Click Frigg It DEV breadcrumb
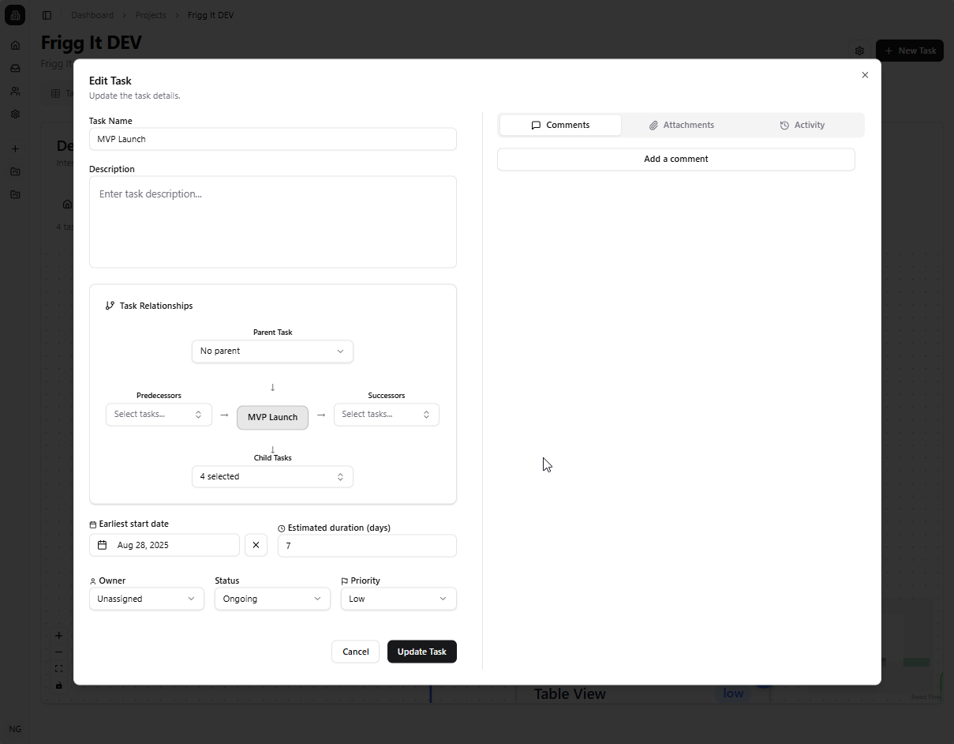 coord(211,15)
